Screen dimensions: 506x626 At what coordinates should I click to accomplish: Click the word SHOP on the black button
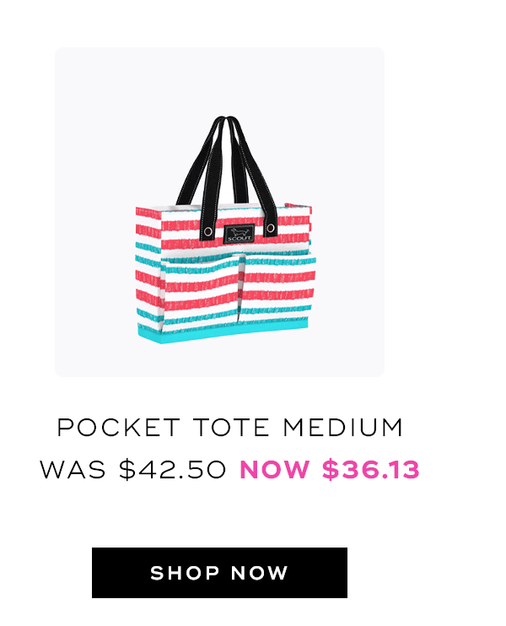185,573
